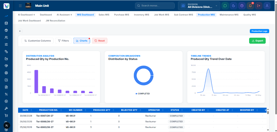Screen dimensions: 277x132
Task: Click the trending-line analytics icon in sidebar
Action: (x=6, y=16)
